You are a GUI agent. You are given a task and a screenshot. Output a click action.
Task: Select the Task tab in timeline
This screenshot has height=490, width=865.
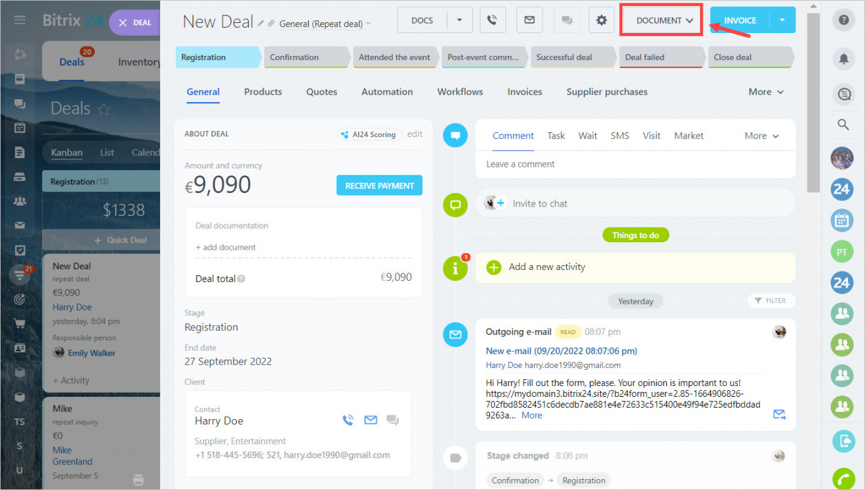point(556,136)
